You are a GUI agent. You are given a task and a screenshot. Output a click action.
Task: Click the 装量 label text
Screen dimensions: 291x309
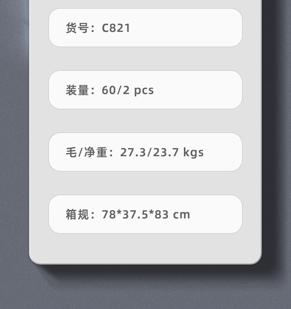pos(77,90)
